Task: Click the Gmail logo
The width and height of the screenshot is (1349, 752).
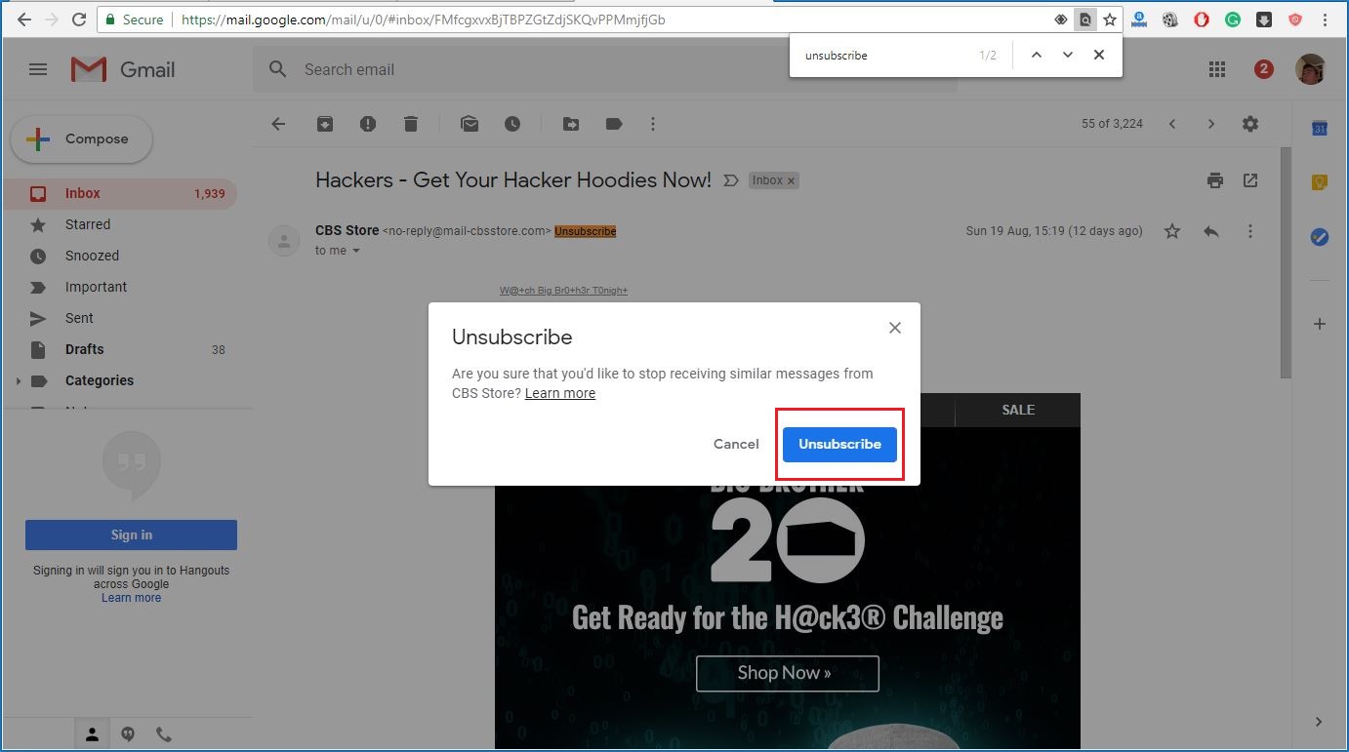Action: click(x=123, y=69)
